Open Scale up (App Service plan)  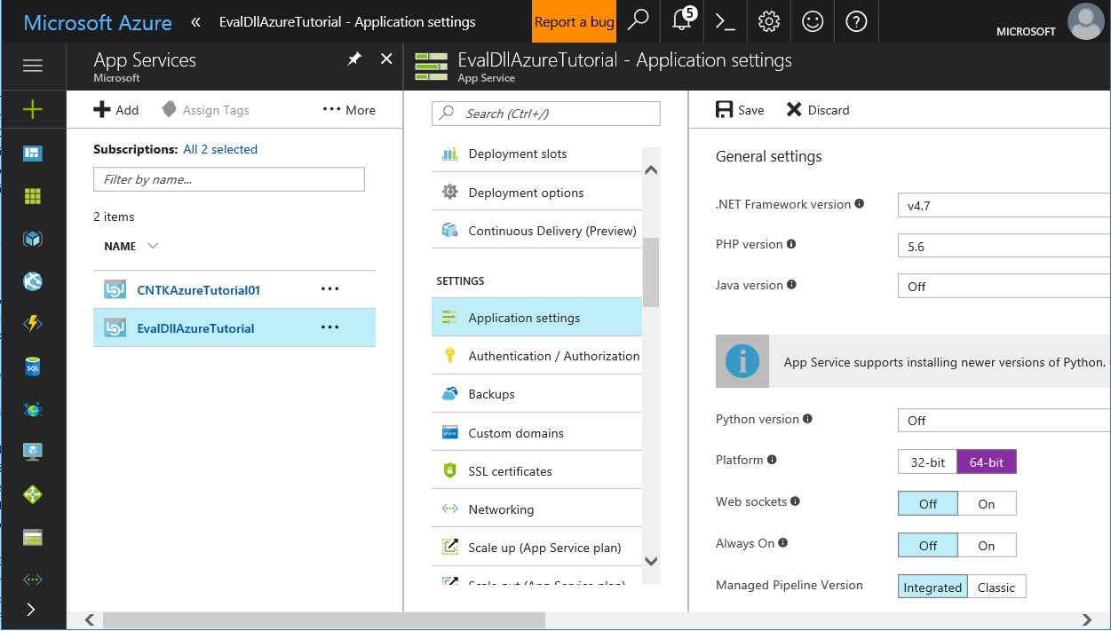[x=536, y=547]
